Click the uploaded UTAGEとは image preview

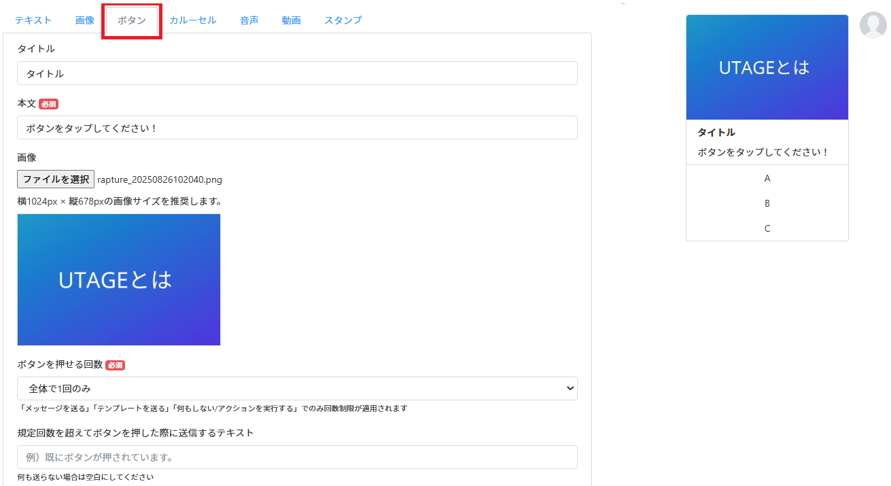click(119, 279)
